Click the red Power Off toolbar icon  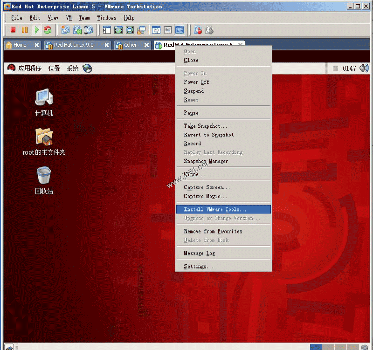(13, 30)
